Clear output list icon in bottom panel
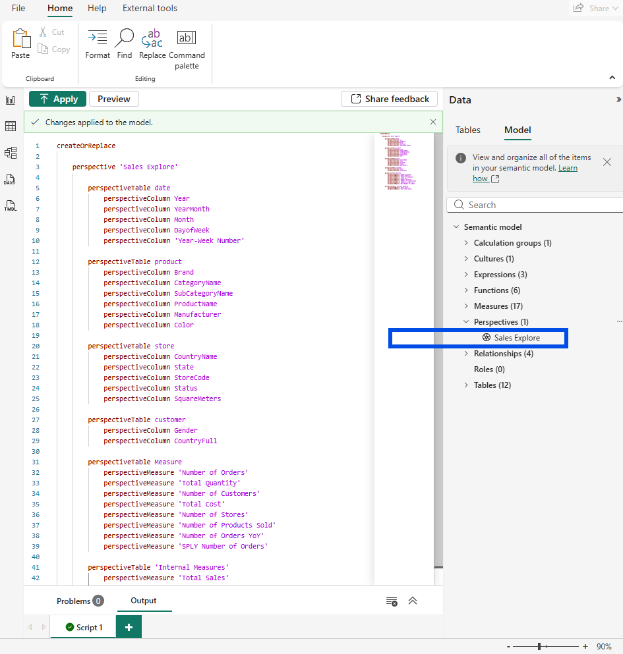The width and height of the screenshot is (623, 654). point(392,601)
